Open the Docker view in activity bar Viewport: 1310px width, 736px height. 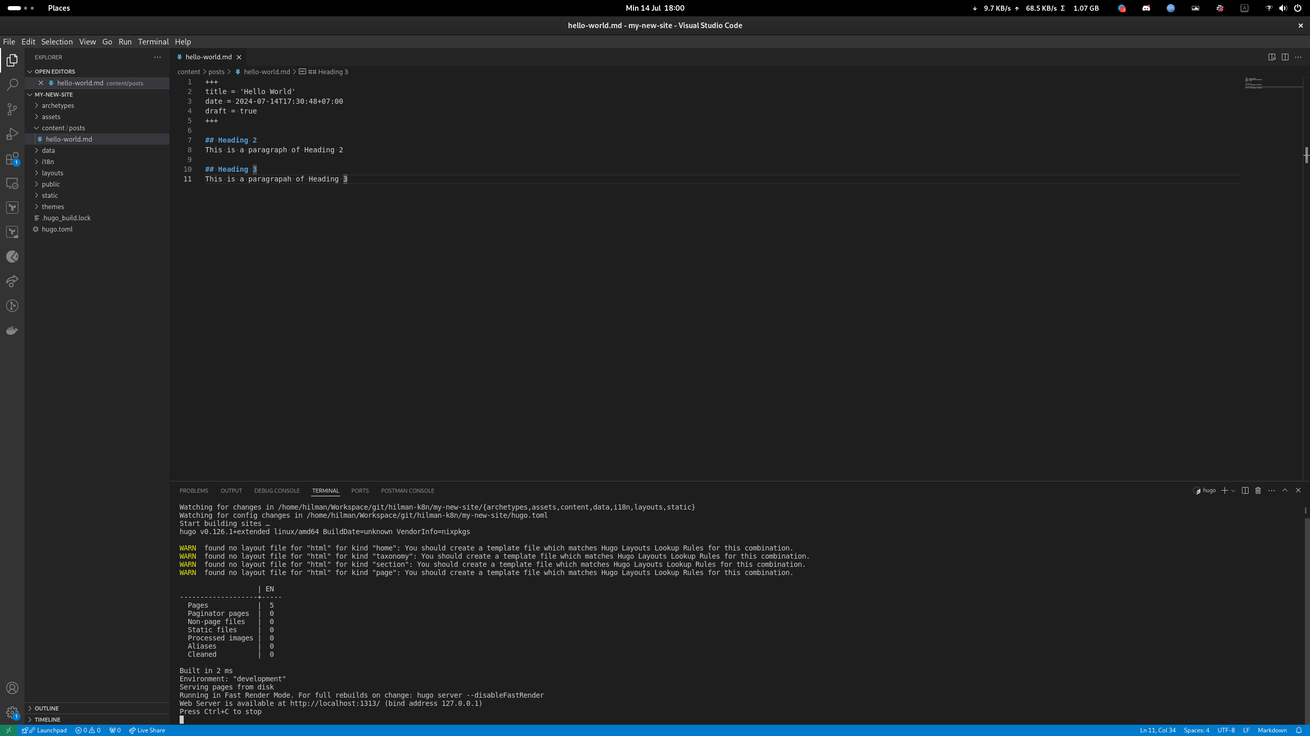[12, 330]
